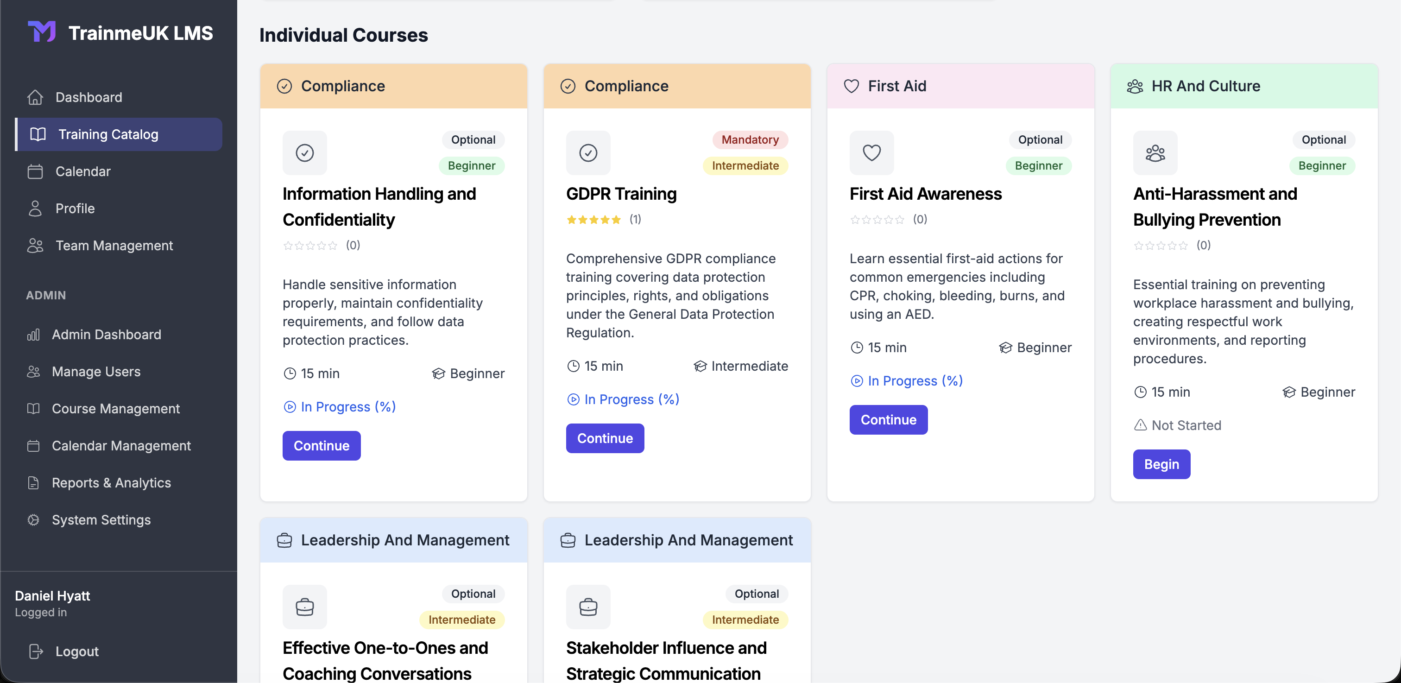Open the In Progress link on First Aid Awareness

pos(907,380)
